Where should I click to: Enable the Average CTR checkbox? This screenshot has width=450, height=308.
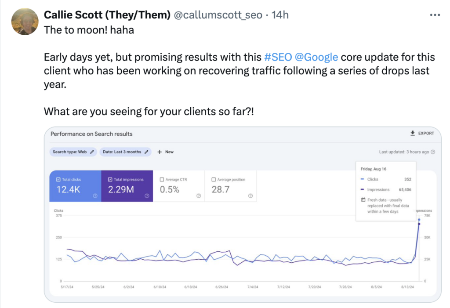162,180
